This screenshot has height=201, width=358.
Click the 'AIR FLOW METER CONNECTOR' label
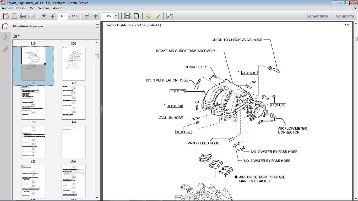coord(292,130)
